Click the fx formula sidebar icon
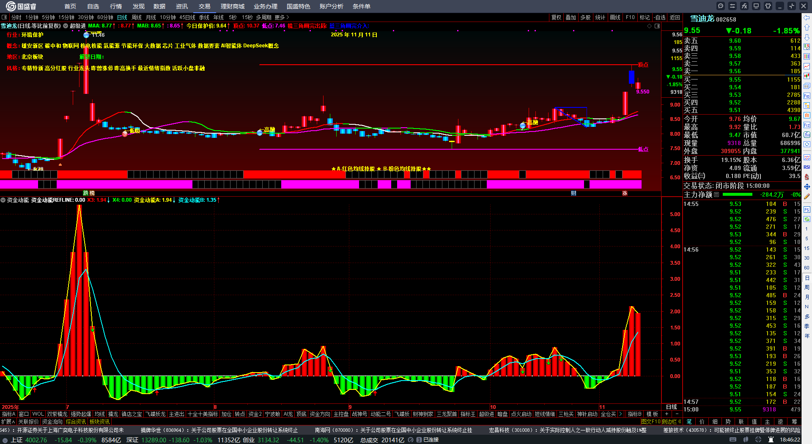Screen dimensions: 812x444 [807, 135]
